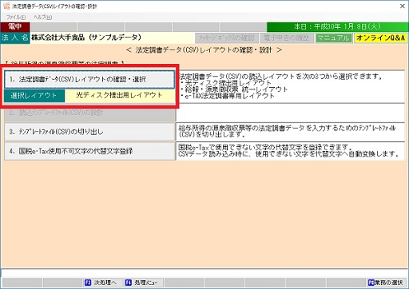Viewport: 409px width, 289px height.
Task: Click the F10 業務の選択 button
Action: click(x=387, y=283)
